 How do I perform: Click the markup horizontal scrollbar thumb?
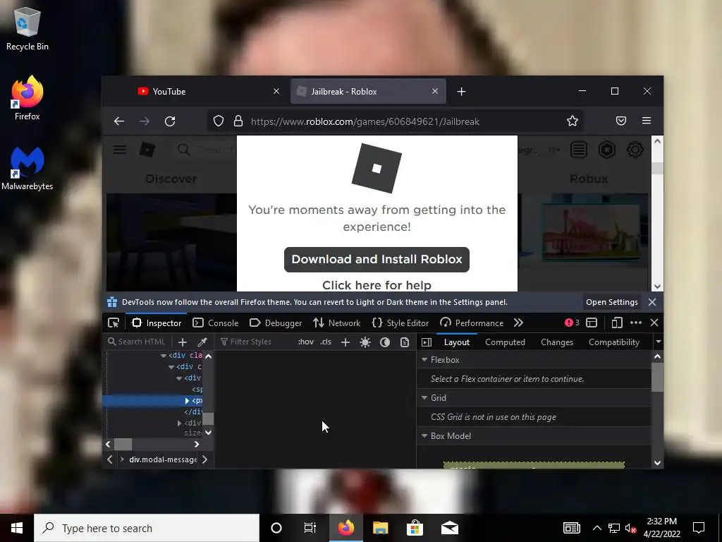pyautogui.click(x=123, y=445)
